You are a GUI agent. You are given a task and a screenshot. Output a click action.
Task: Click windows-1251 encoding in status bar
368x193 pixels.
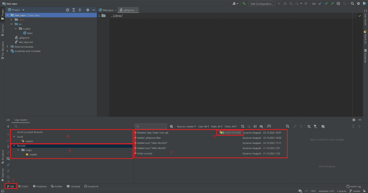(326, 191)
